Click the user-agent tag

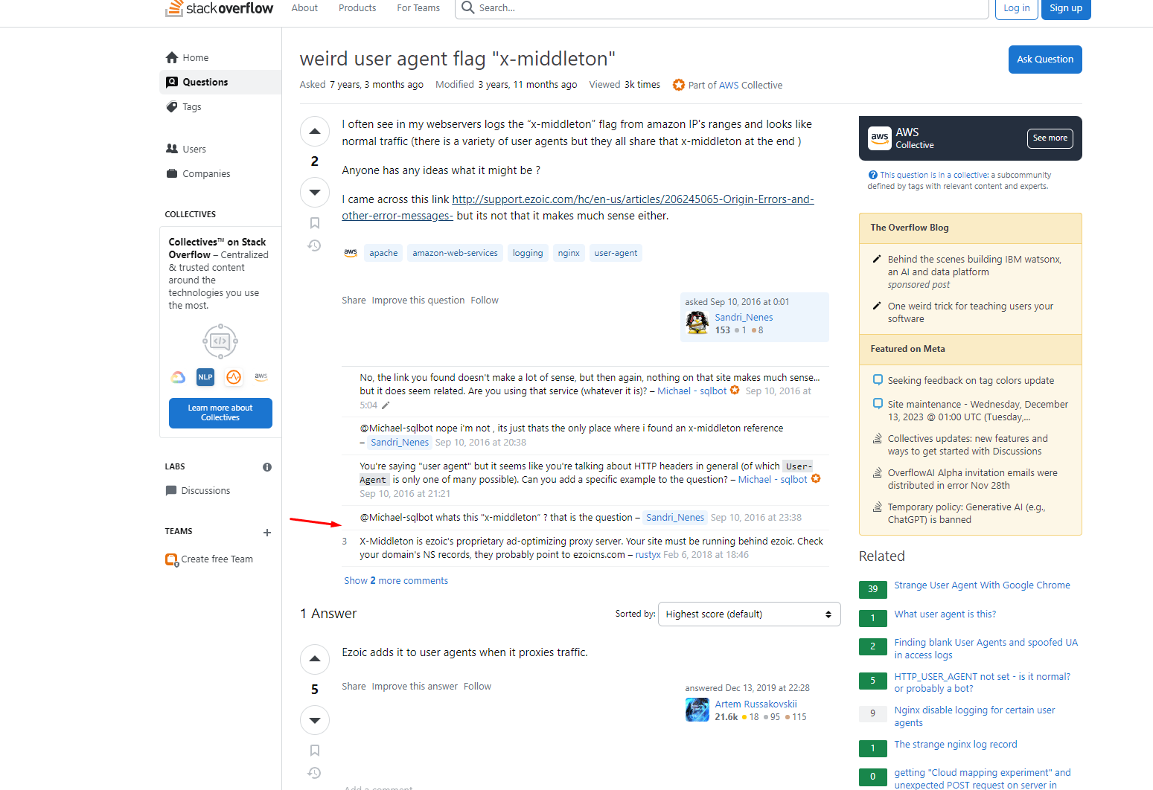(x=616, y=253)
